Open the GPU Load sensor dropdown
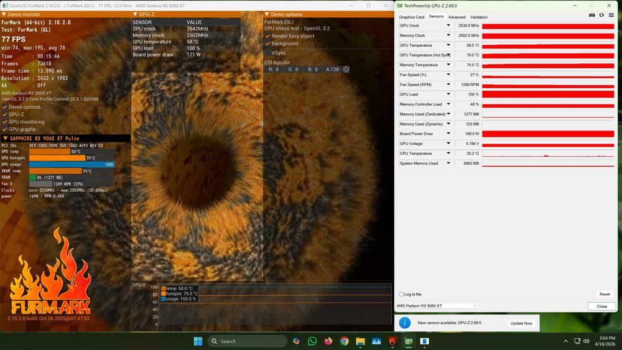The width and height of the screenshot is (622, 350). 448,94
